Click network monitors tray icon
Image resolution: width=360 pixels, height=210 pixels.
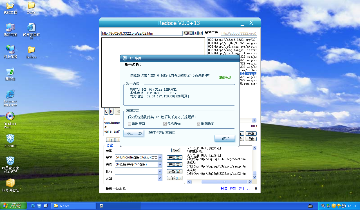click(343, 206)
